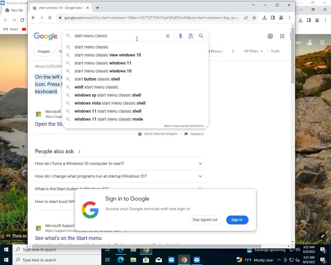Open the Mail app from the taskbar
331x265 pixels.
[159, 260]
